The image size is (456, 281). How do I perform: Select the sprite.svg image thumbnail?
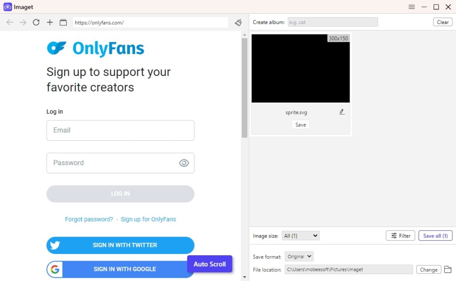(x=301, y=69)
